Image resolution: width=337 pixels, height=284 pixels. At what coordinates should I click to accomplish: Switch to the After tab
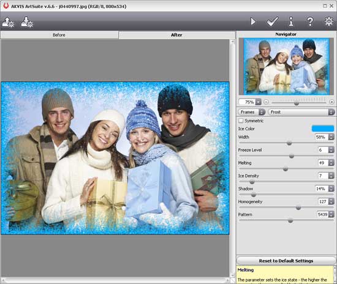[x=176, y=35]
